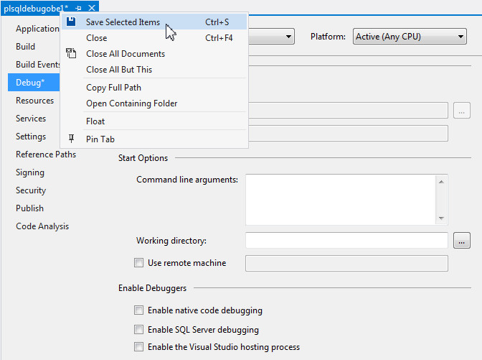Open the Resources page
This screenshot has height=360, width=482.
(x=34, y=101)
